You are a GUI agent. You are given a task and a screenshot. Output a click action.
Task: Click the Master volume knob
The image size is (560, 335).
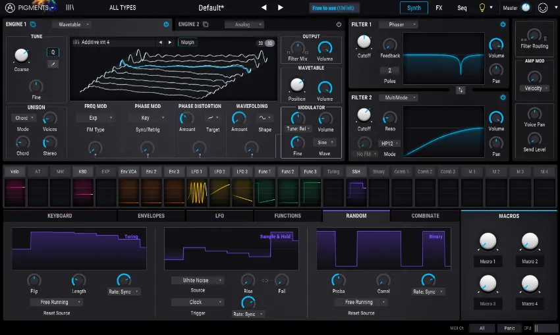coord(526,8)
